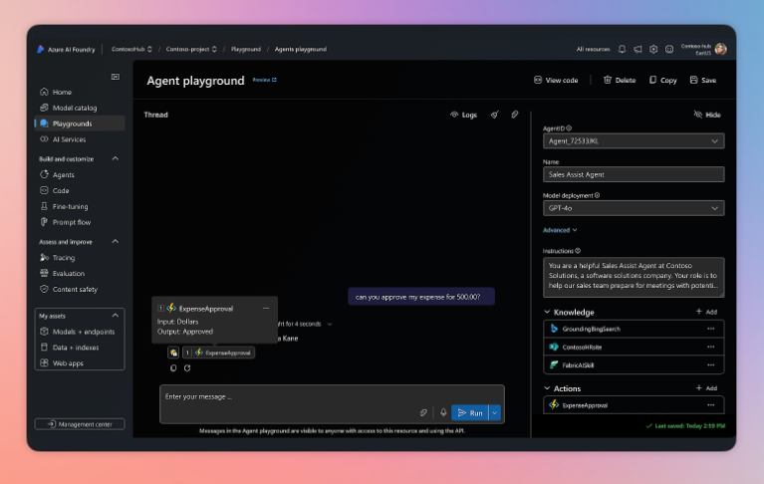Collapse the sidebar panel icon
Image resolution: width=764 pixels, height=484 pixels.
tap(116, 77)
